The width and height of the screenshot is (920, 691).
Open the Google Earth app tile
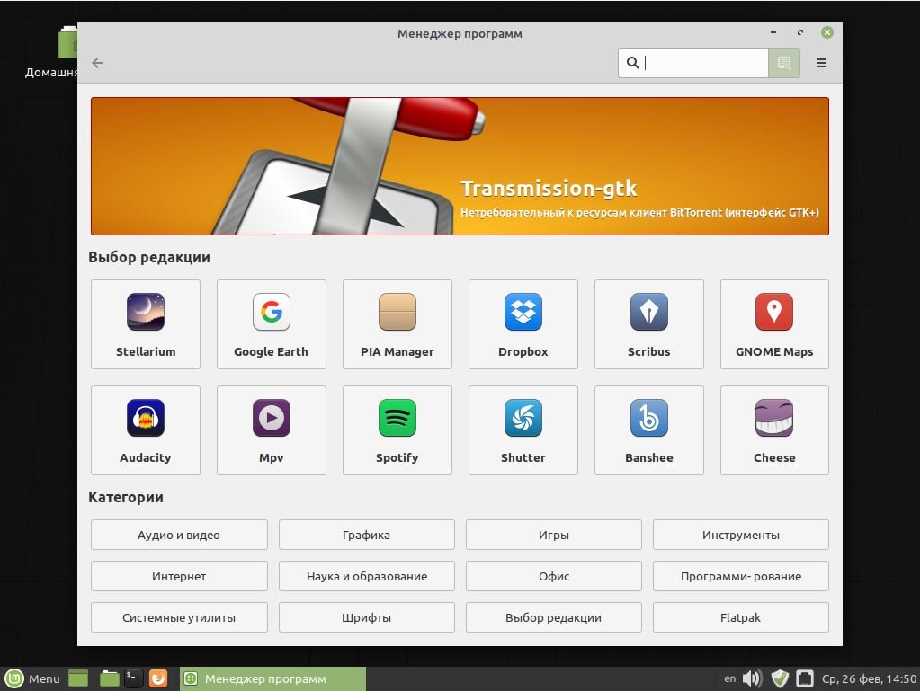271,324
